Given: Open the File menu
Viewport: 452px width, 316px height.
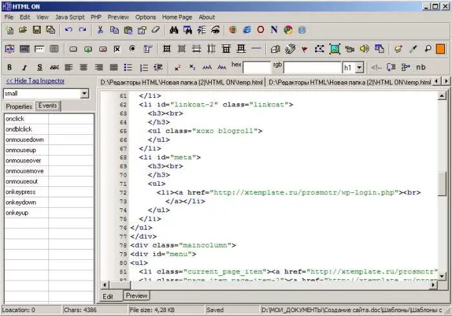Looking at the screenshot, I should (x=9, y=17).
